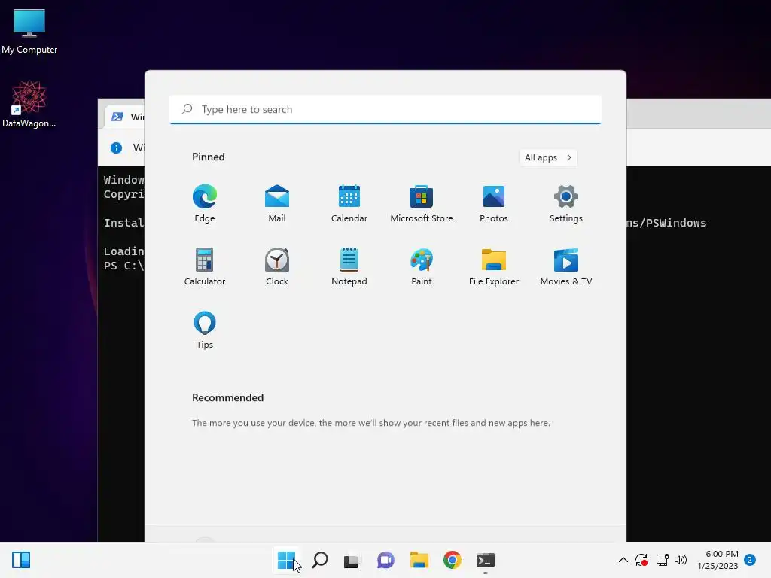Image resolution: width=771 pixels, height=578 pixels.
Task: Expand the All apps list
Action: [x=548, y=157]
